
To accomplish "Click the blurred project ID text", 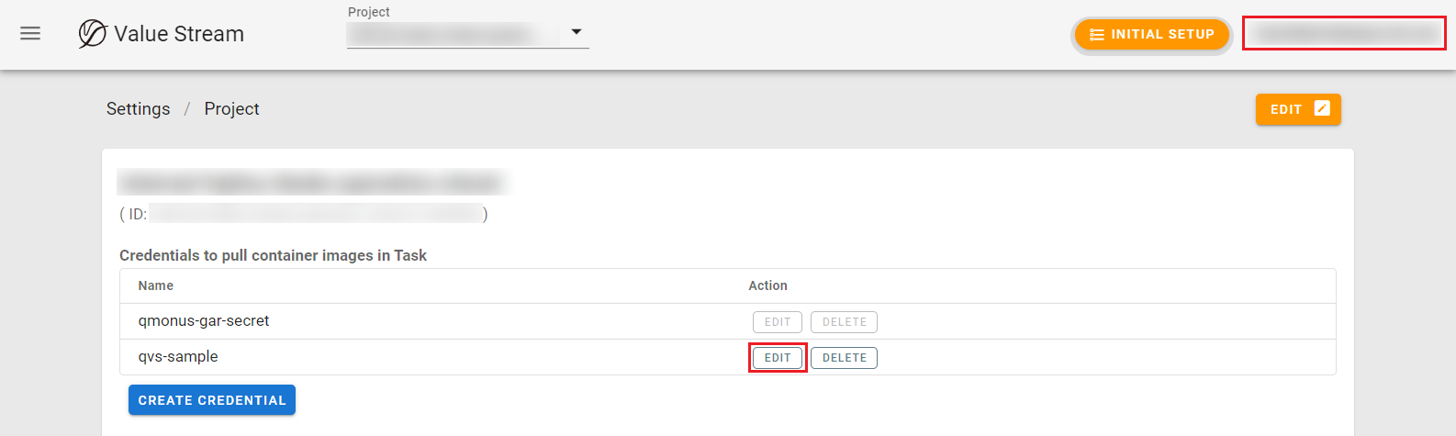I will click(316, 214).
